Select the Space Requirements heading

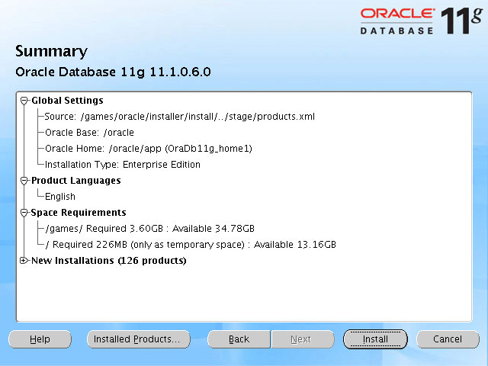(79, 213)
